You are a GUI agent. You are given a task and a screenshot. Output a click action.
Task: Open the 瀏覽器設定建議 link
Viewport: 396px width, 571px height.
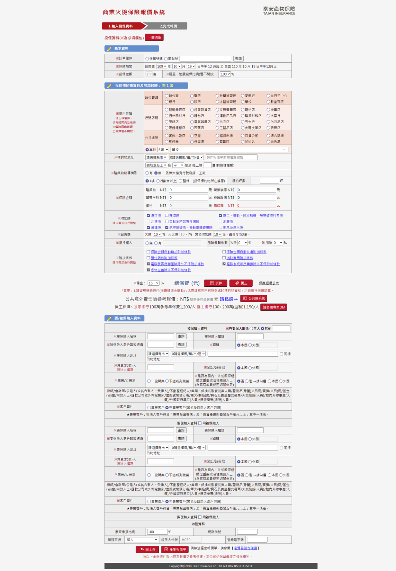tap(245, 548)
